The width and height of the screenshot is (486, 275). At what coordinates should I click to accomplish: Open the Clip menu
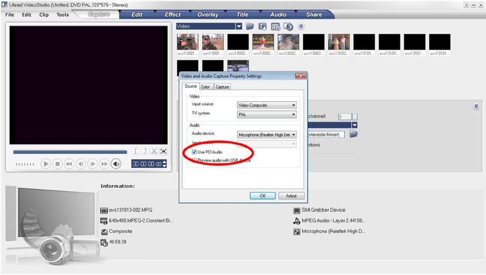(x=44, y=15)
